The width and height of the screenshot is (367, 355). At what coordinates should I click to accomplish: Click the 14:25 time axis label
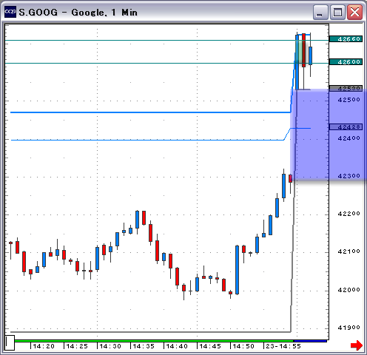coord(77,346)
